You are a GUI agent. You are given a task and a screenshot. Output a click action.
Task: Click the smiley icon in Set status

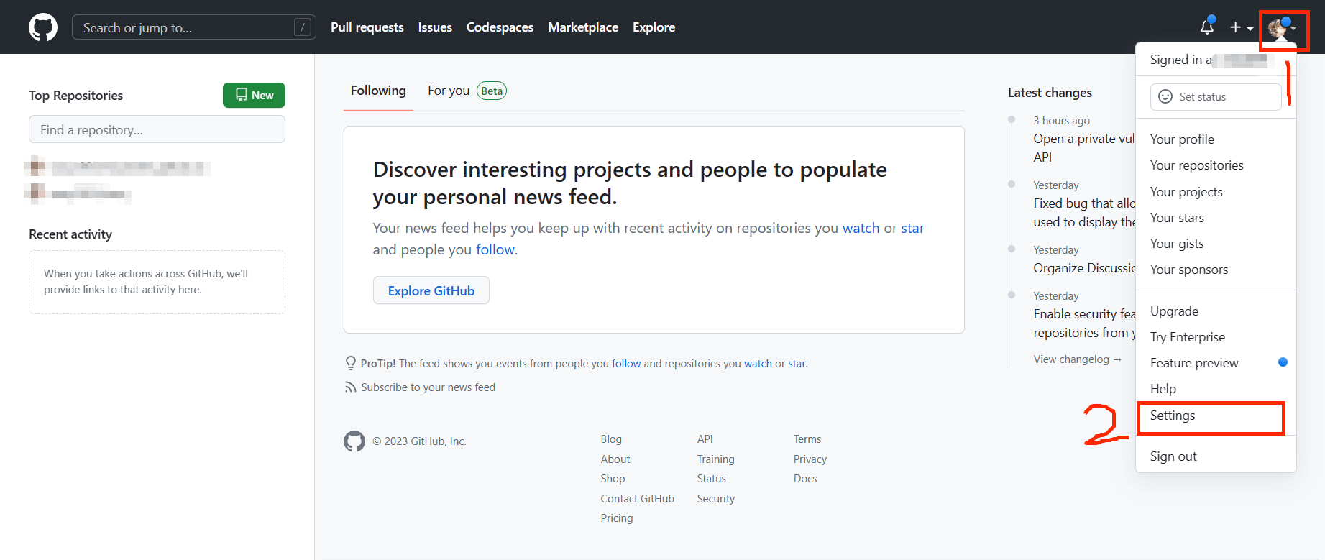[1165, 96]
